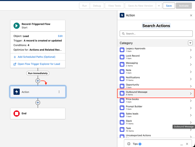The height and width of the screenshot is (147, 195).
Task: Click into the Search actions field
Action: (x=156, y=34)
